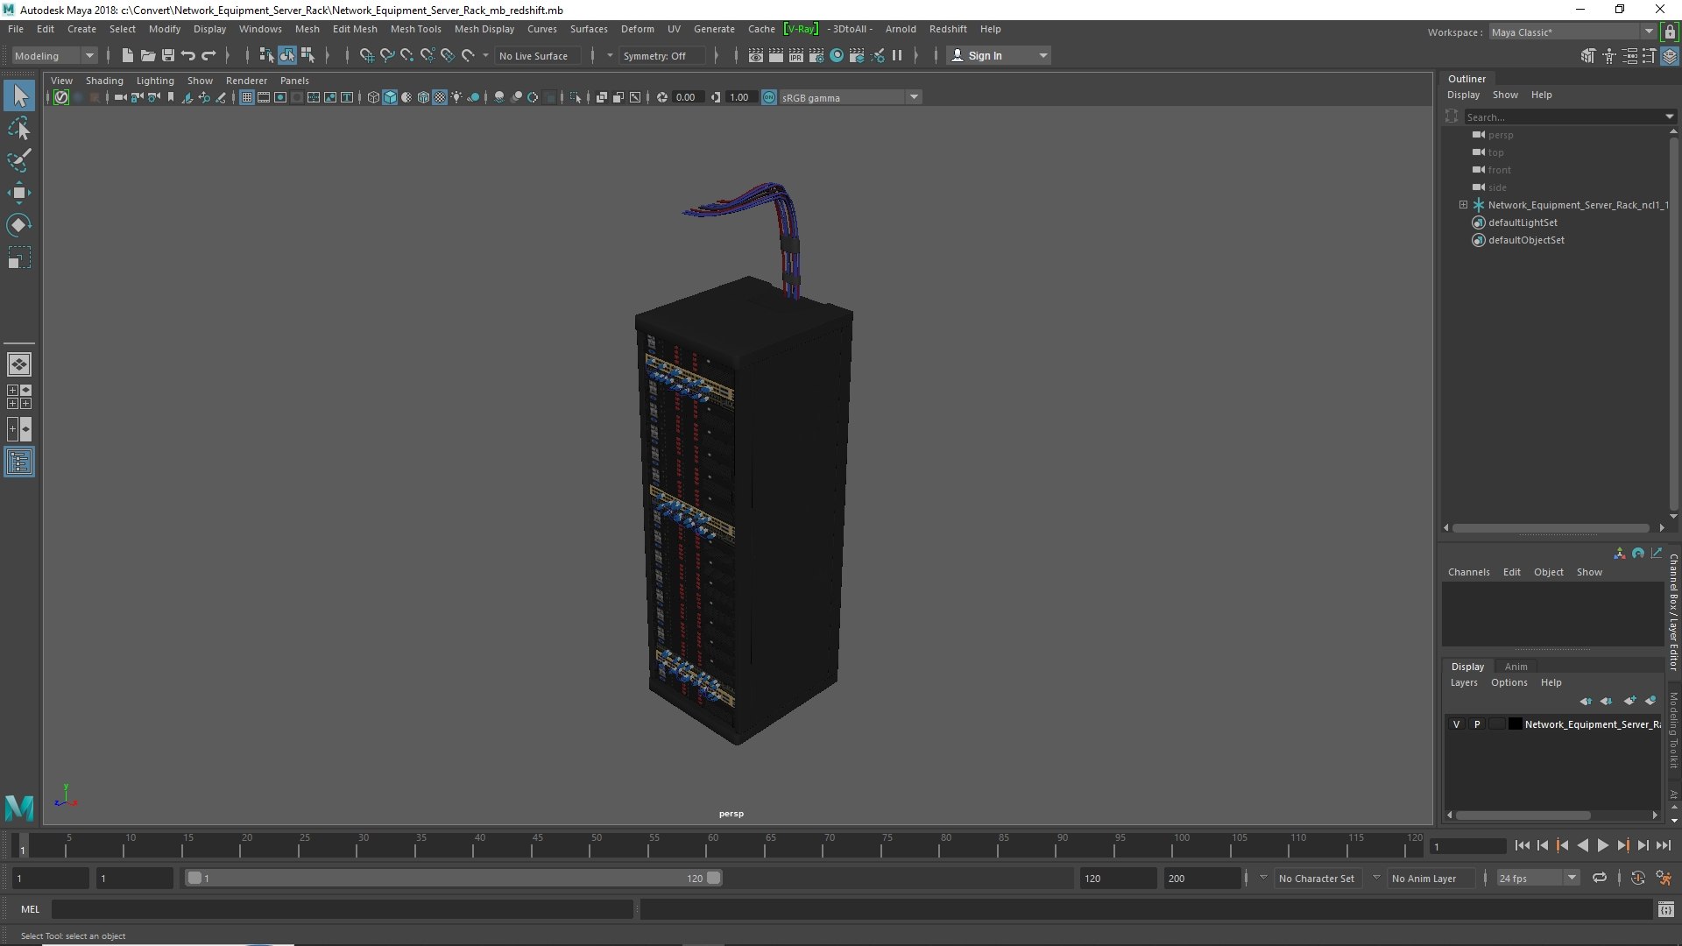Open the Render View window

[x=756, y=55]
